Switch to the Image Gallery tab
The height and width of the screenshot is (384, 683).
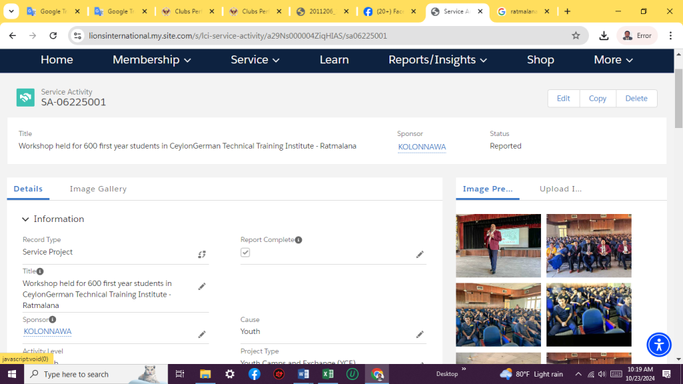pyautogui.click(x=98, y=189)
